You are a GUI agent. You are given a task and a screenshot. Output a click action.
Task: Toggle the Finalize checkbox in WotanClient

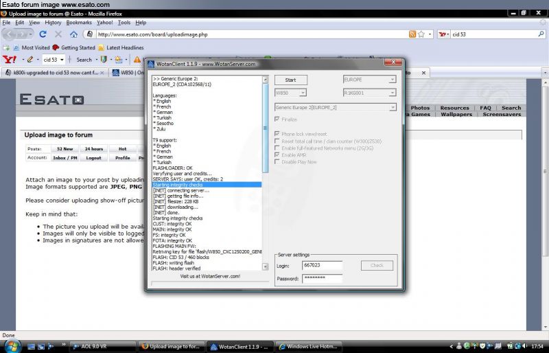[277, 119]
